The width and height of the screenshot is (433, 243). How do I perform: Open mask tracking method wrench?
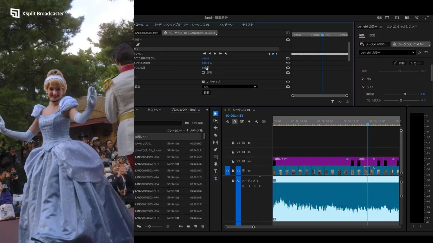click(x=226, y=54)
